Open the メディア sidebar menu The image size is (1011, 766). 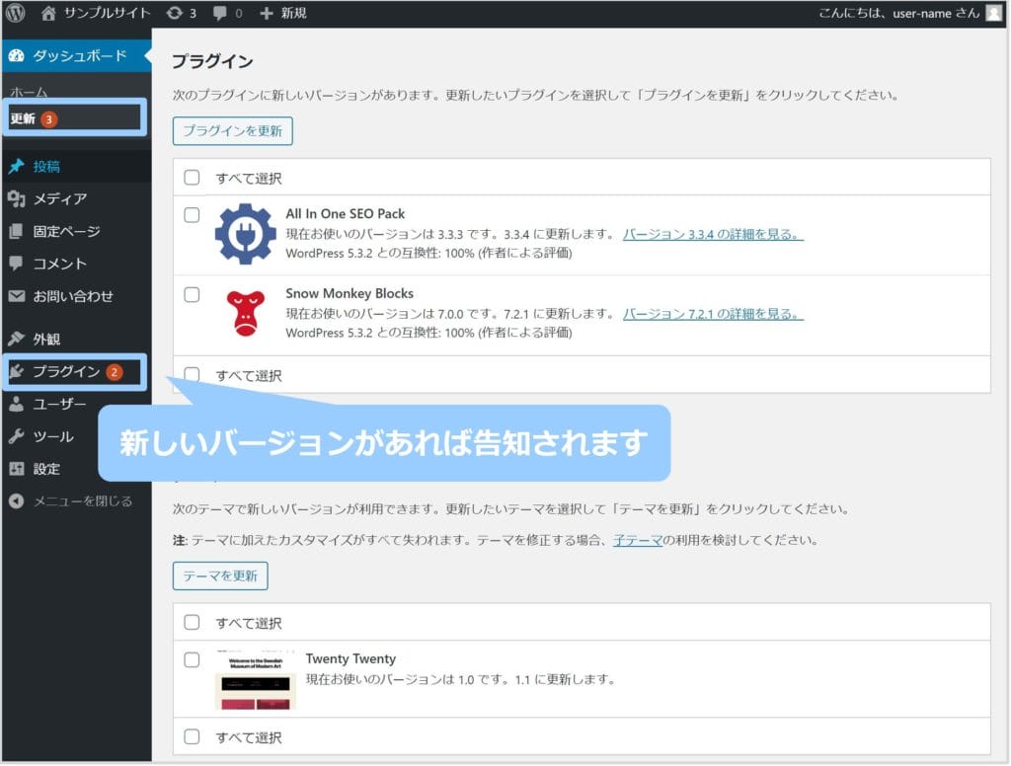pos(59,198)
